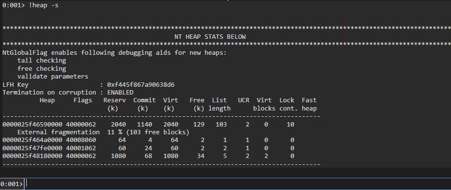Image resolution: width=451 pixels, height=190 pixels.
Task: Select the heap address 0000025f47fe0000
Action: pos(32,148)
